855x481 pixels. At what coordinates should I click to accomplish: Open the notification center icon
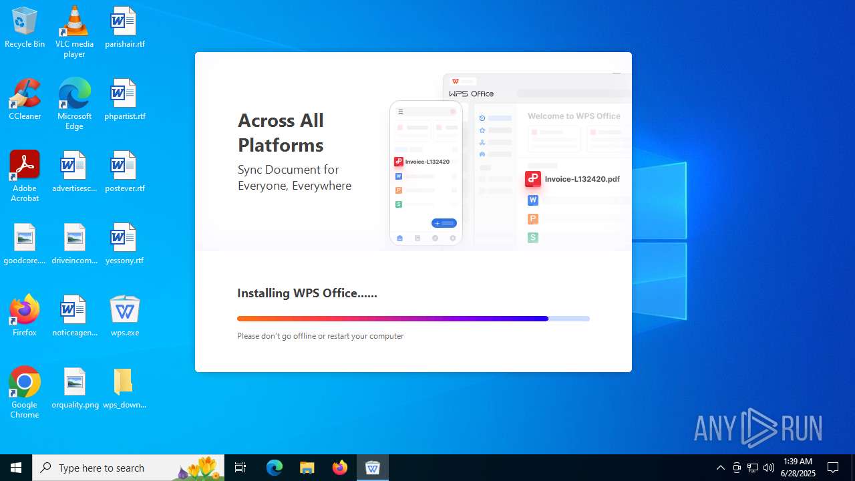[x=833, y=468]
